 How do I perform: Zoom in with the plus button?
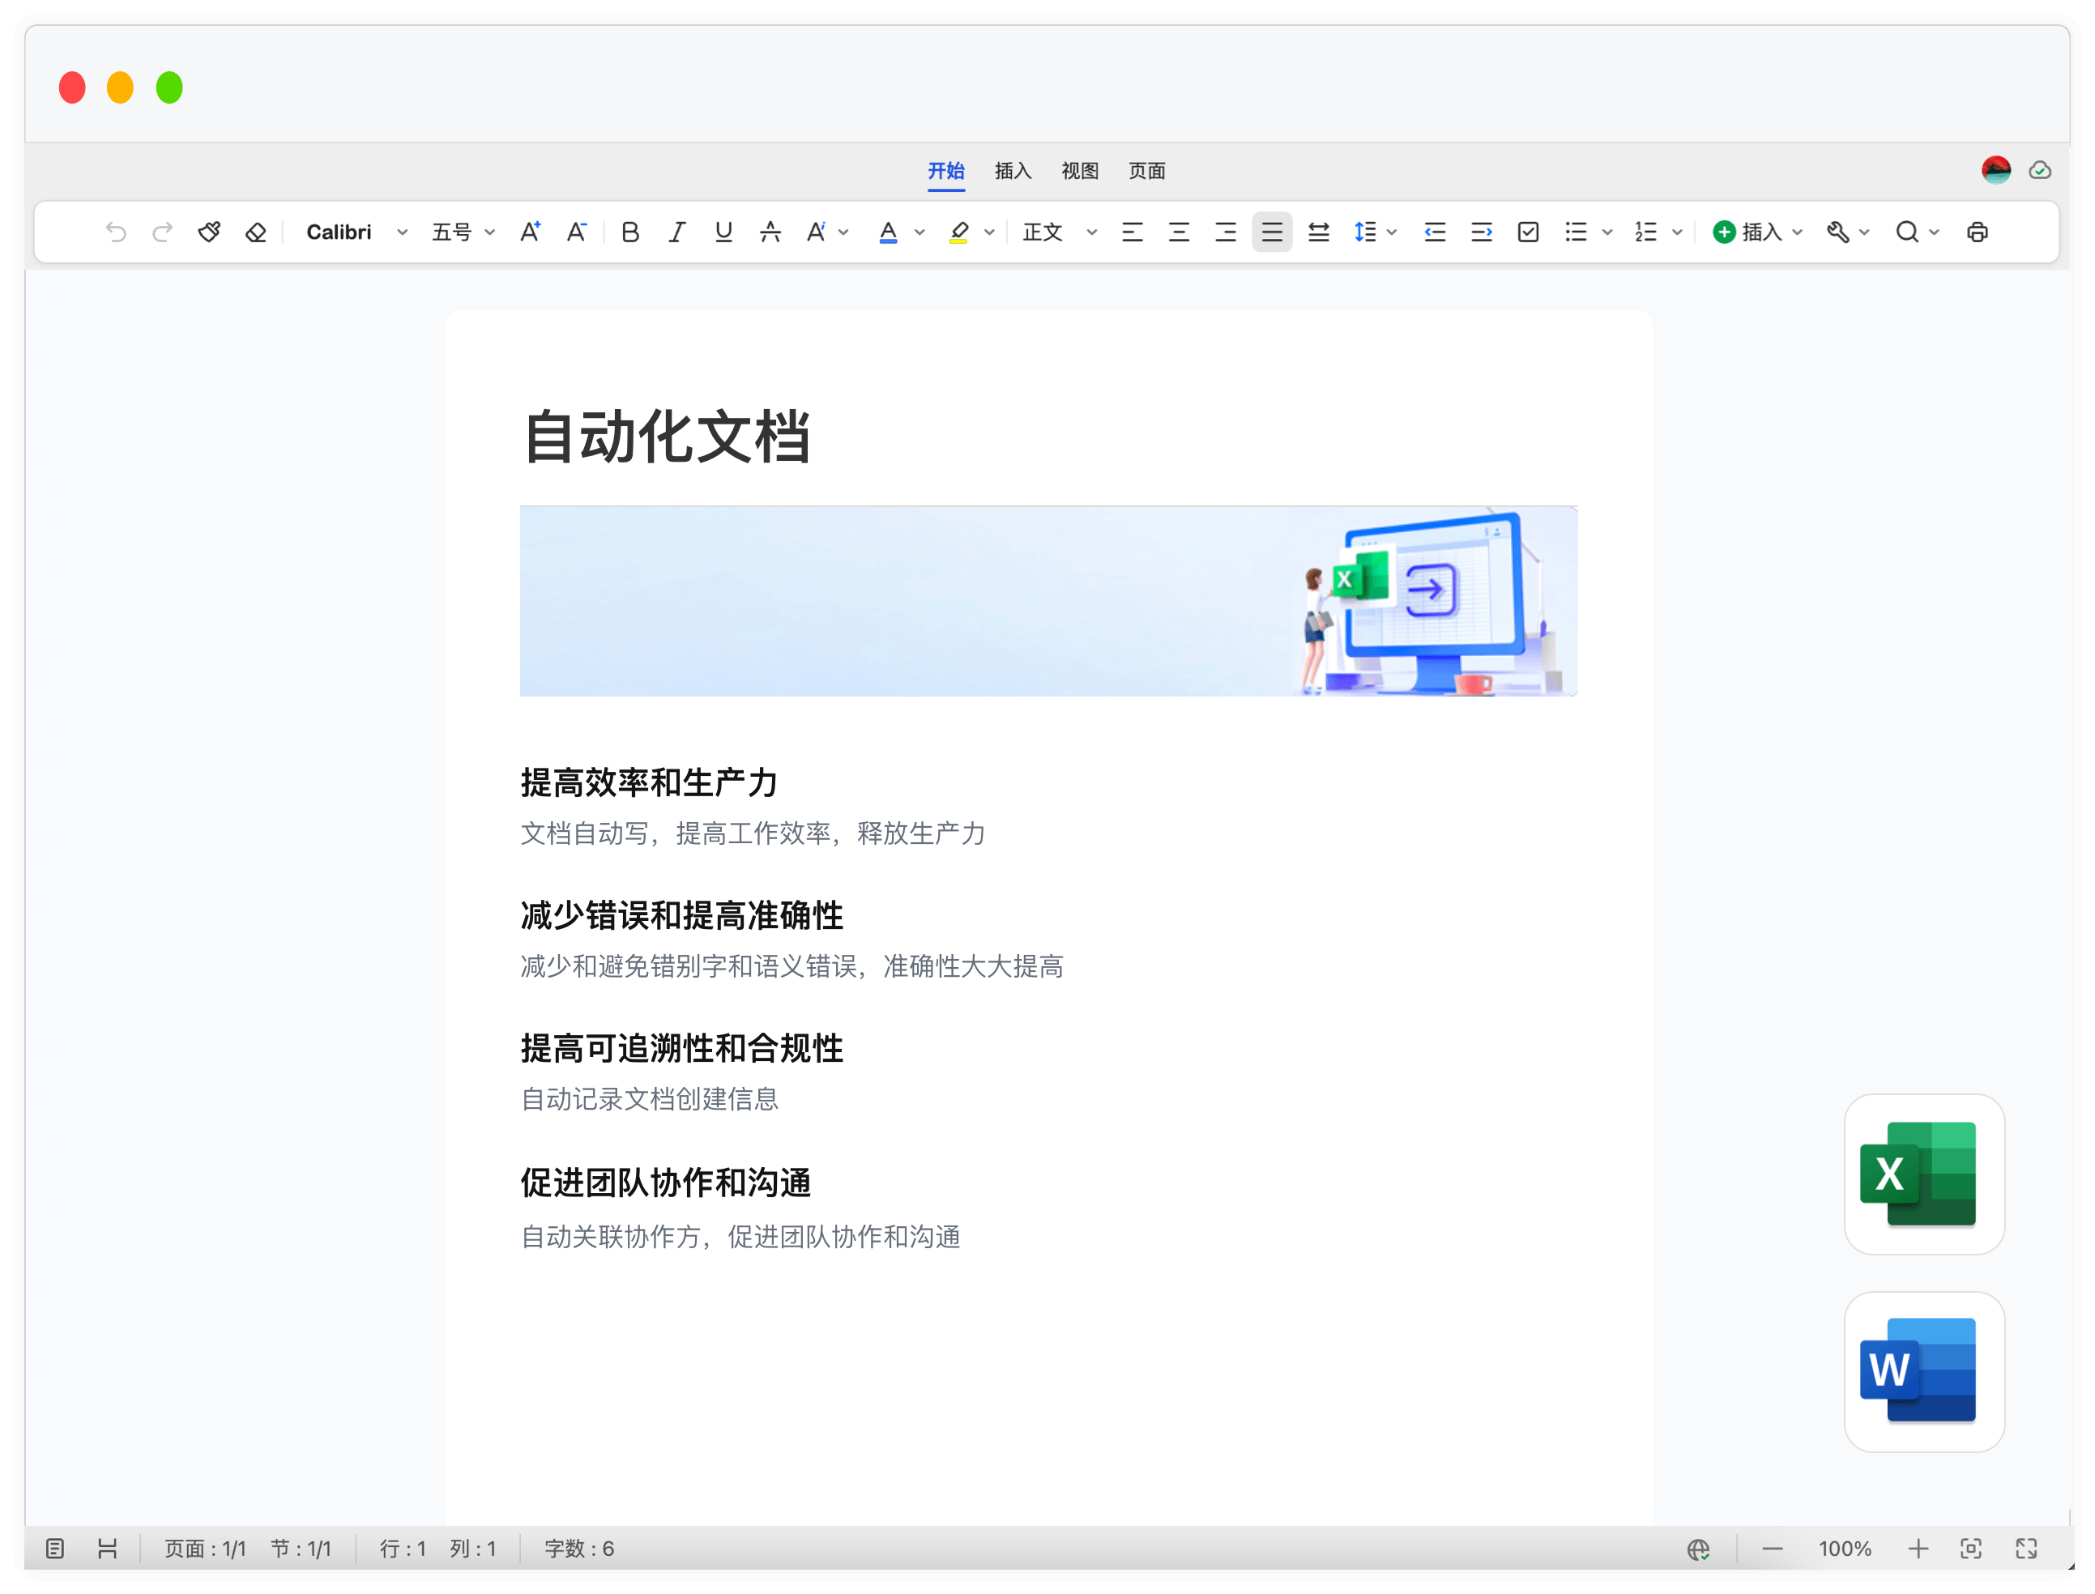(x=1918, y=1549)
